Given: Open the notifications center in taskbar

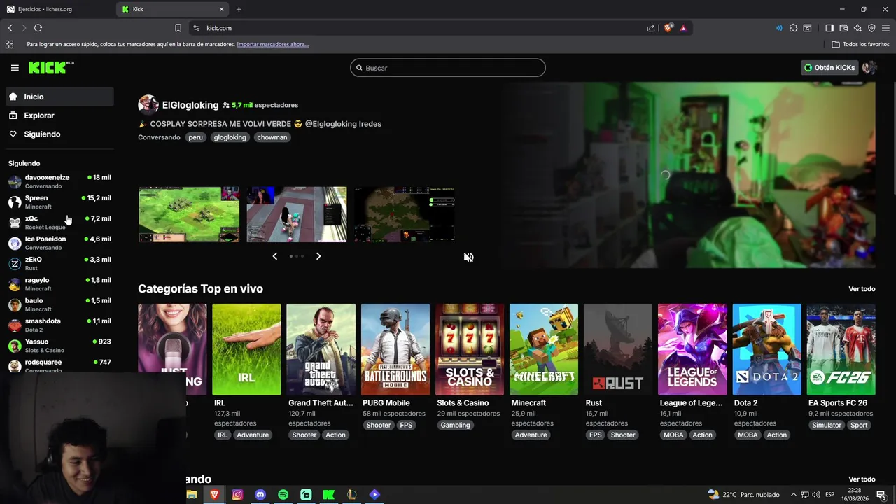Looking at the screenshot, I should pyautogui.click(x=881, y=494).
